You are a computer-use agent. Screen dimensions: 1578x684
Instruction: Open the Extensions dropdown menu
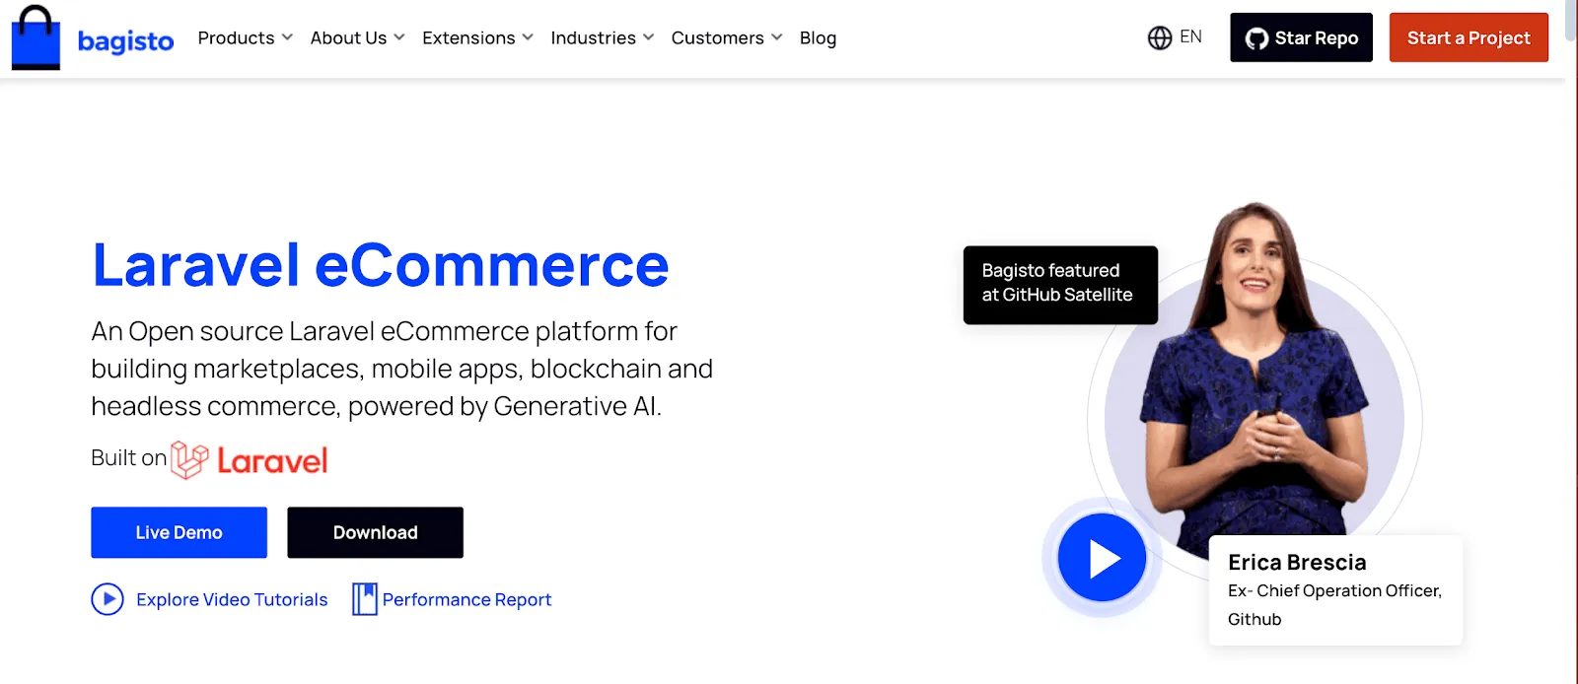pos(478,37)
